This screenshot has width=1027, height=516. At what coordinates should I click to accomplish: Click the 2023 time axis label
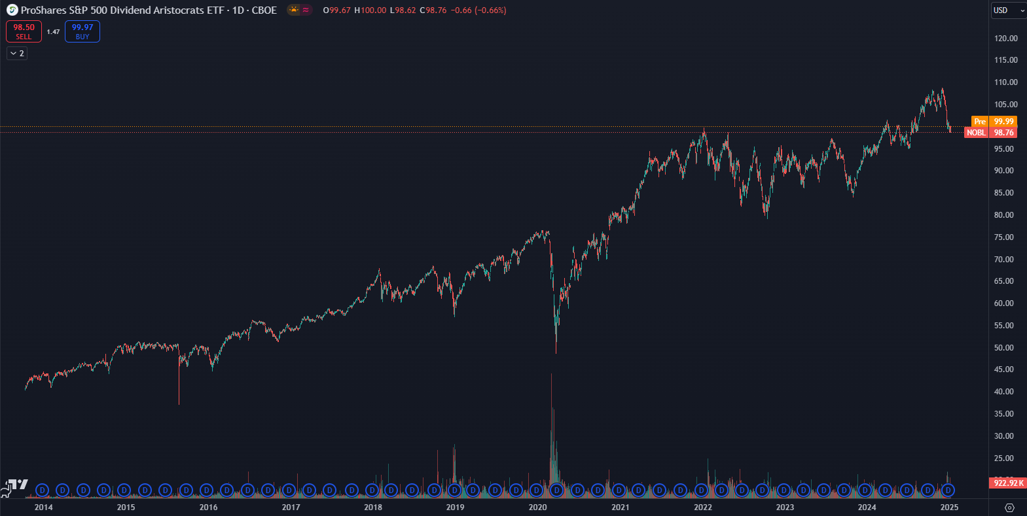(785, 507)
